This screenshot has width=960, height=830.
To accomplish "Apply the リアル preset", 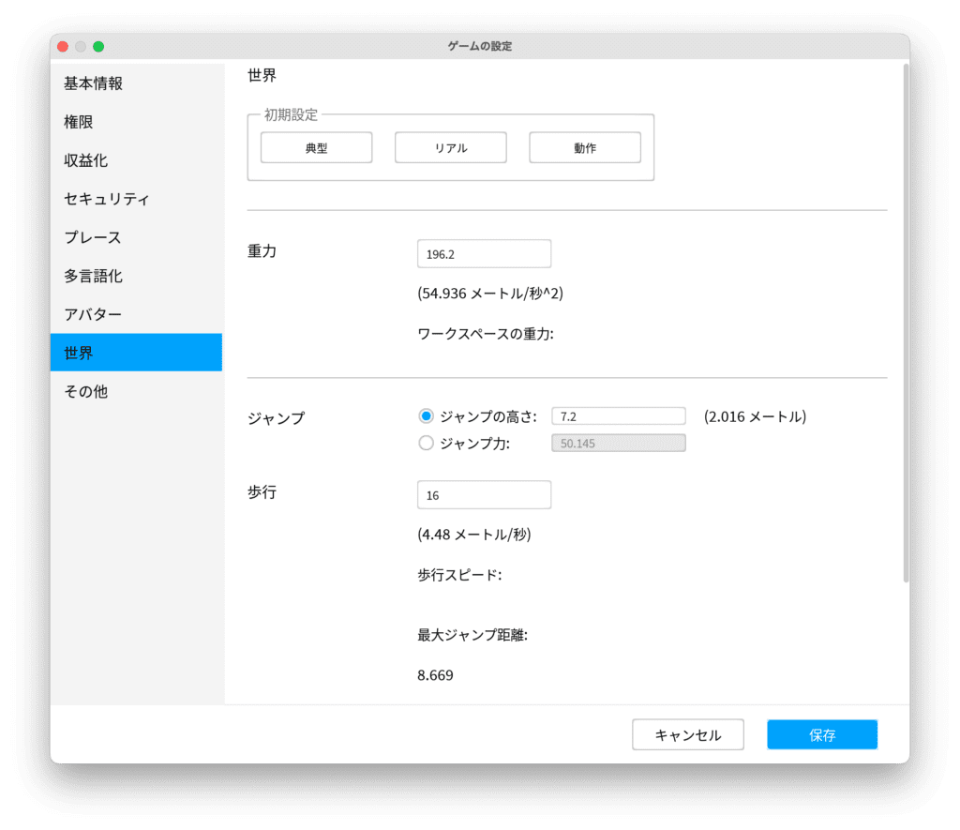I will (x=451, y=148).
